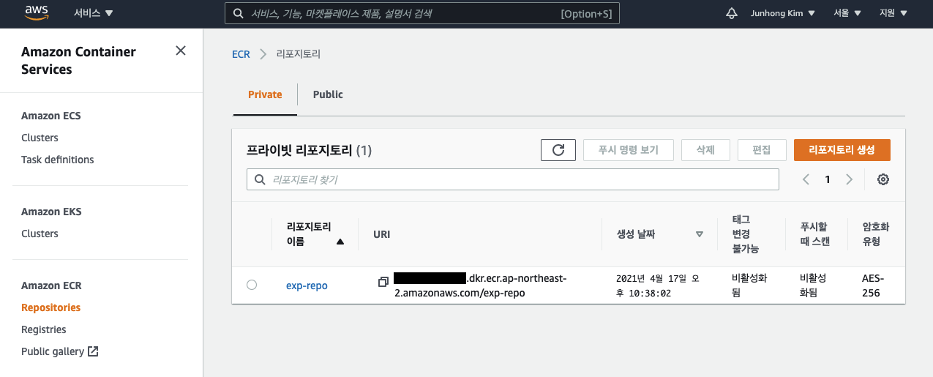
Task: Open the 서울 region dropdown
Action: pyautogui.click(x=847, y=13)
